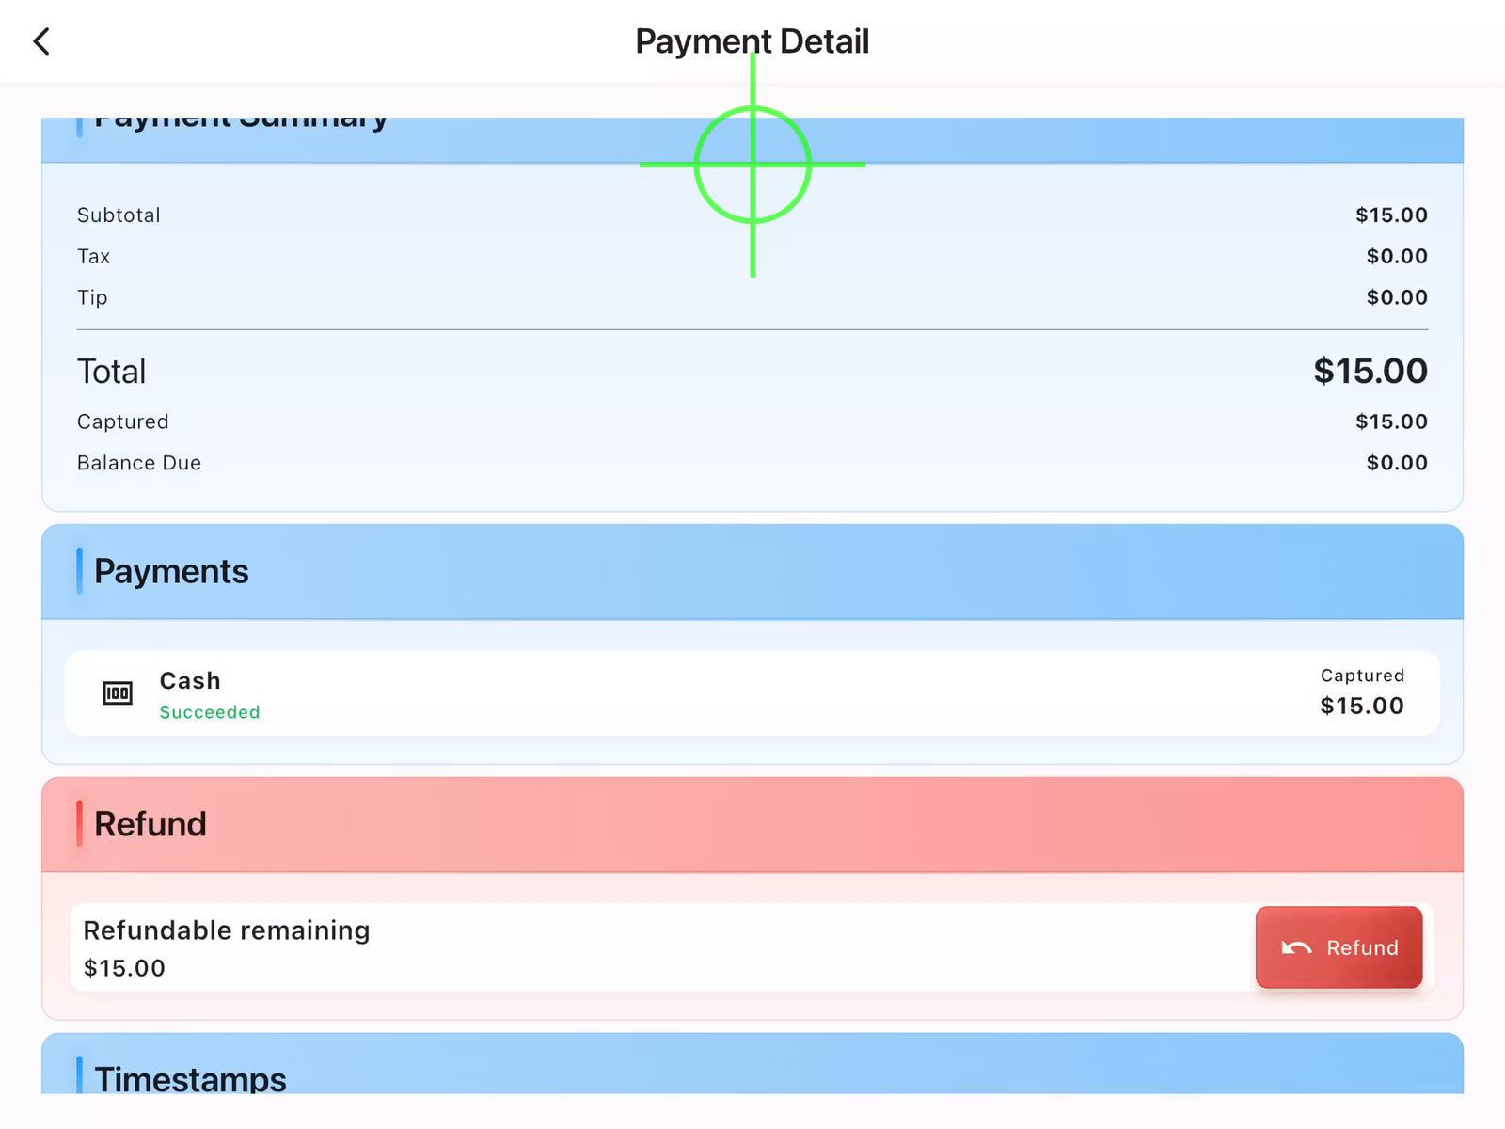Select the cash bill icon

pyautogui.click(x=117, y=692)
